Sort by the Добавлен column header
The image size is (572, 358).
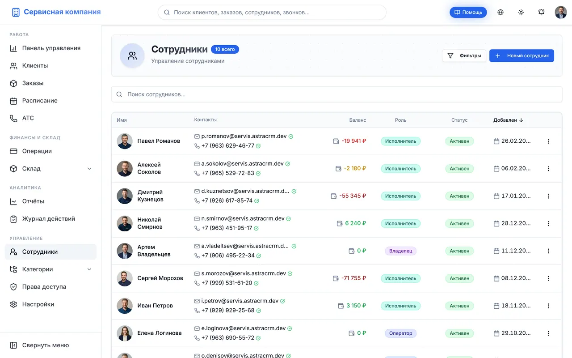pyautogui.click(x=508, y=120)
